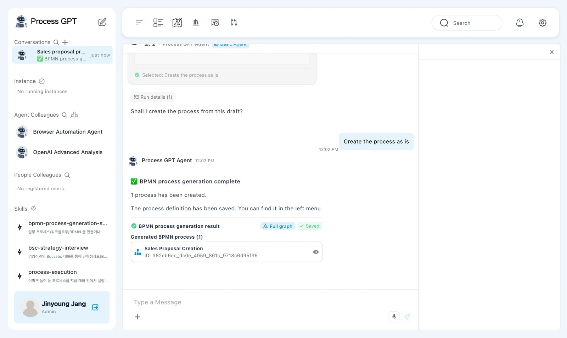Image resolution: width=567 pixels, height=338 pixels.
Task: Search conversations with magnifier icon
Action: tap(56, 42)
